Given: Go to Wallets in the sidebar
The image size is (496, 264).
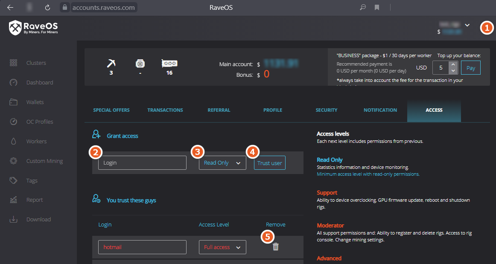Looking at the screenshot, I should (x=35, y=102).
